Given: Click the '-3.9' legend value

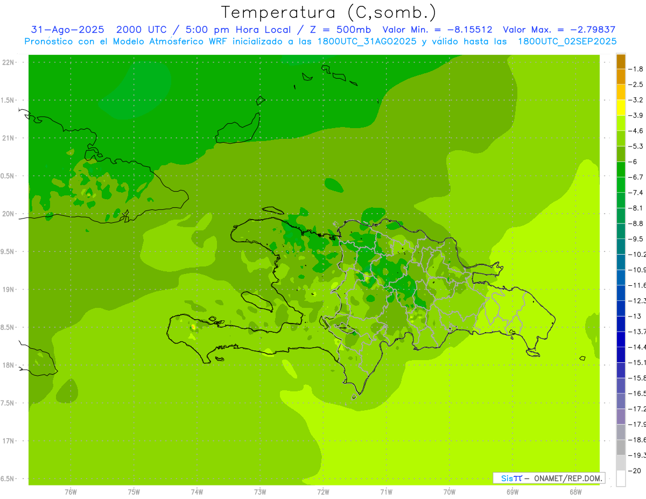Looking at the screenshot, I should [636, 115].
